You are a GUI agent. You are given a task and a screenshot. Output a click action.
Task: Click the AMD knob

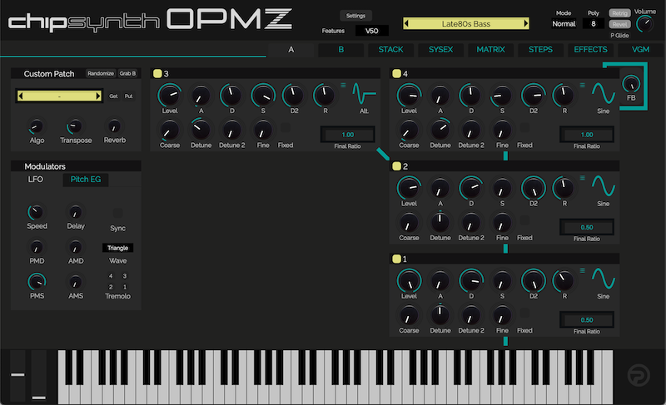(x=76, y=247)
